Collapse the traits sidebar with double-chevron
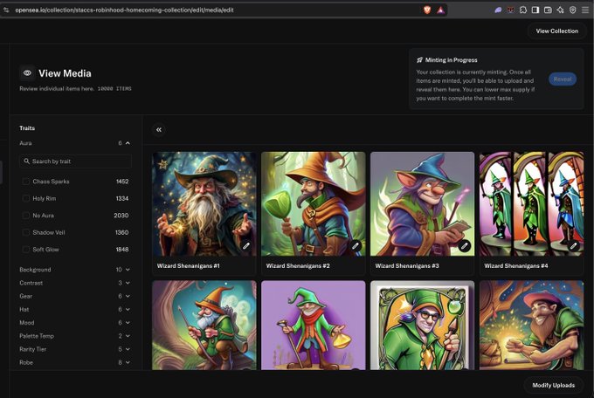 point(159,129)
